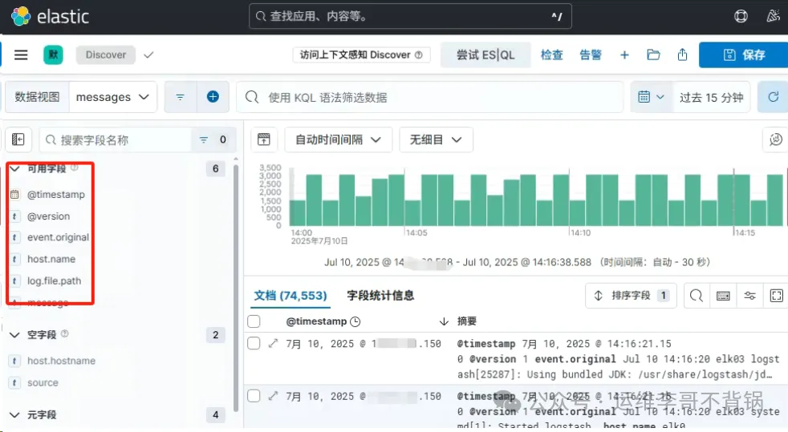The height and width of the screenshot is (432, 788).
Task: Collapse the field list sidebar
Action: click(18, 139)
